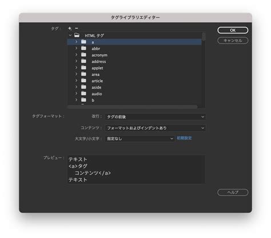
Task: Expand the audio tag node
Action: 76,93
